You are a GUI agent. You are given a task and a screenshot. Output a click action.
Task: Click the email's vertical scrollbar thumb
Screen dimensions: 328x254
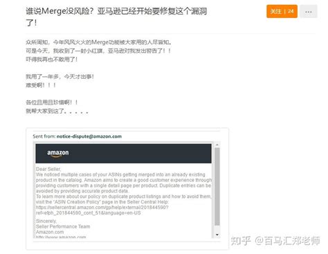[217, 186]
